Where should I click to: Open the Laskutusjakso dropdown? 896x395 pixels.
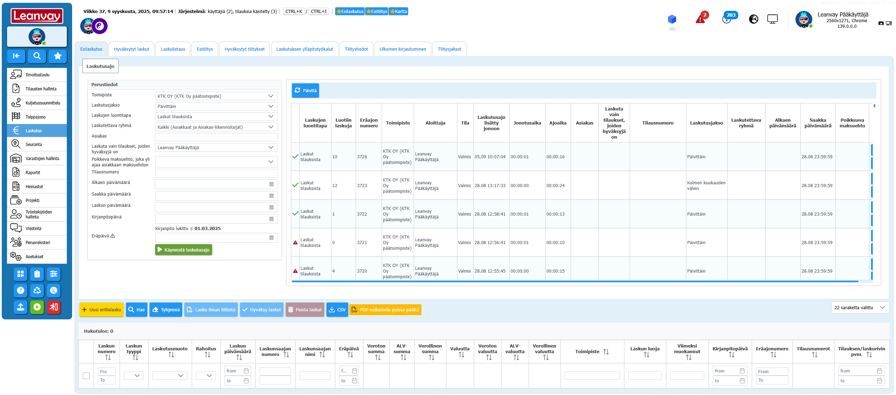(x=216, y=106)
